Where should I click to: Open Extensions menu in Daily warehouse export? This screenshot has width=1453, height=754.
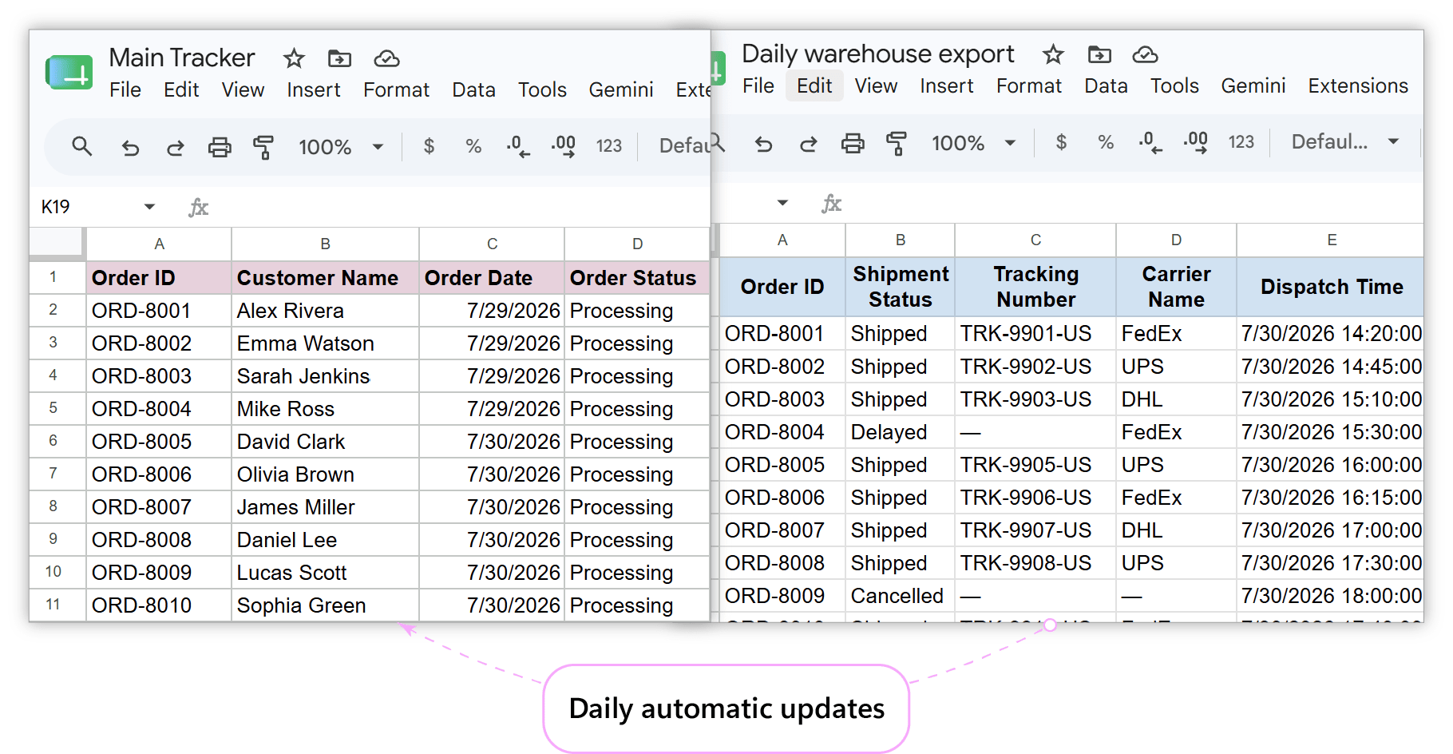click(1358, 86)
